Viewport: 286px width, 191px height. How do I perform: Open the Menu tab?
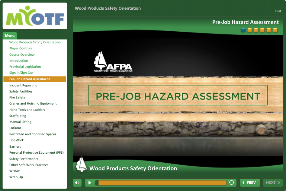pyautogui.click(x=10, y=36)
